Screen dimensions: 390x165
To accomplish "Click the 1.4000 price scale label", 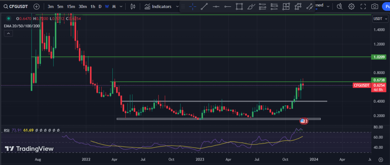I will (x=379, y=30).
